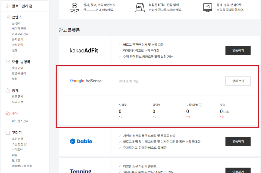Click 연동하기 button for Tenping
The height and width of the screenshot is (173, 261).
pyautogui.click(x=238, y=171)
